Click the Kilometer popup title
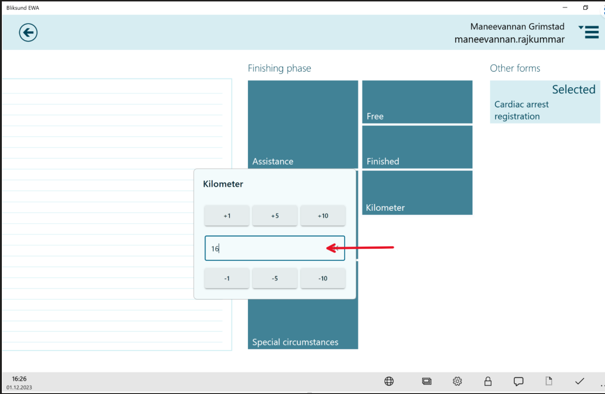 pyautogui.click(x=223, y=184)
